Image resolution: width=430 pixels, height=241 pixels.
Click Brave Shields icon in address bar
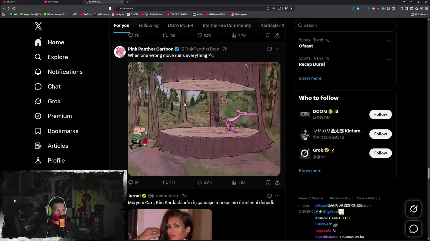pos(286,8)
